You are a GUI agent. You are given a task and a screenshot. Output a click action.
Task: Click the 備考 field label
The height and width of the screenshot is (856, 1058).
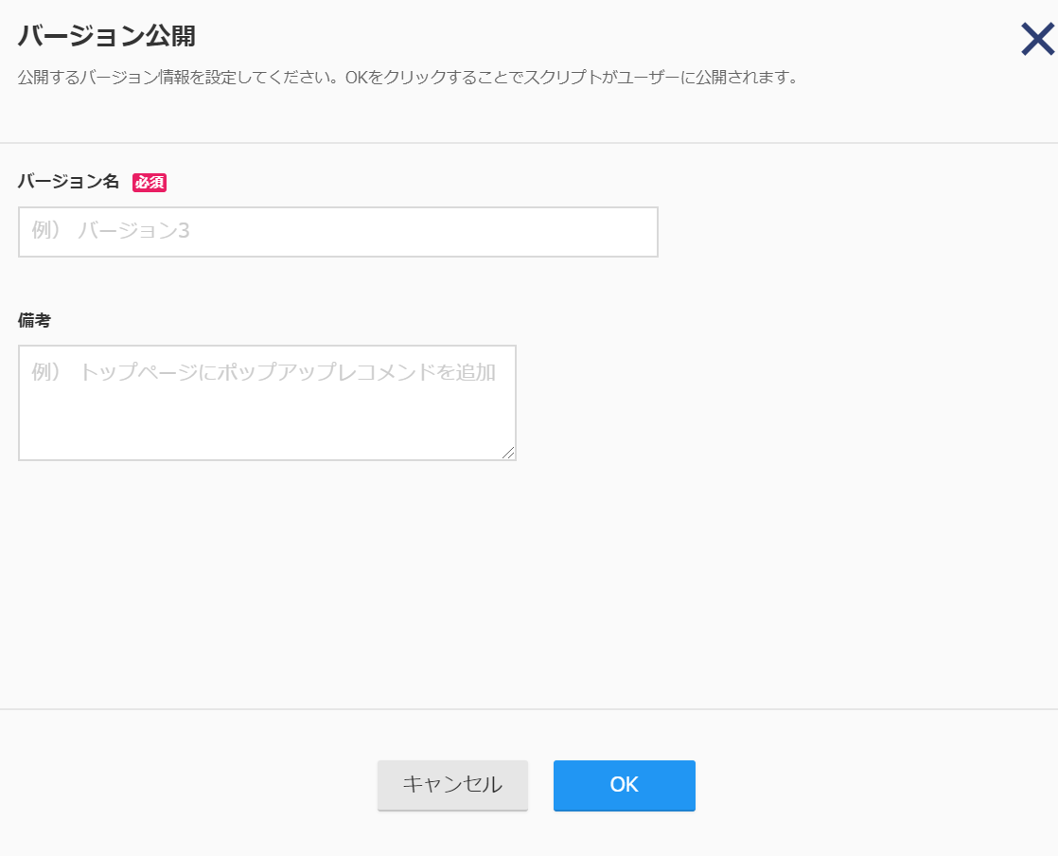pos(34,320)
